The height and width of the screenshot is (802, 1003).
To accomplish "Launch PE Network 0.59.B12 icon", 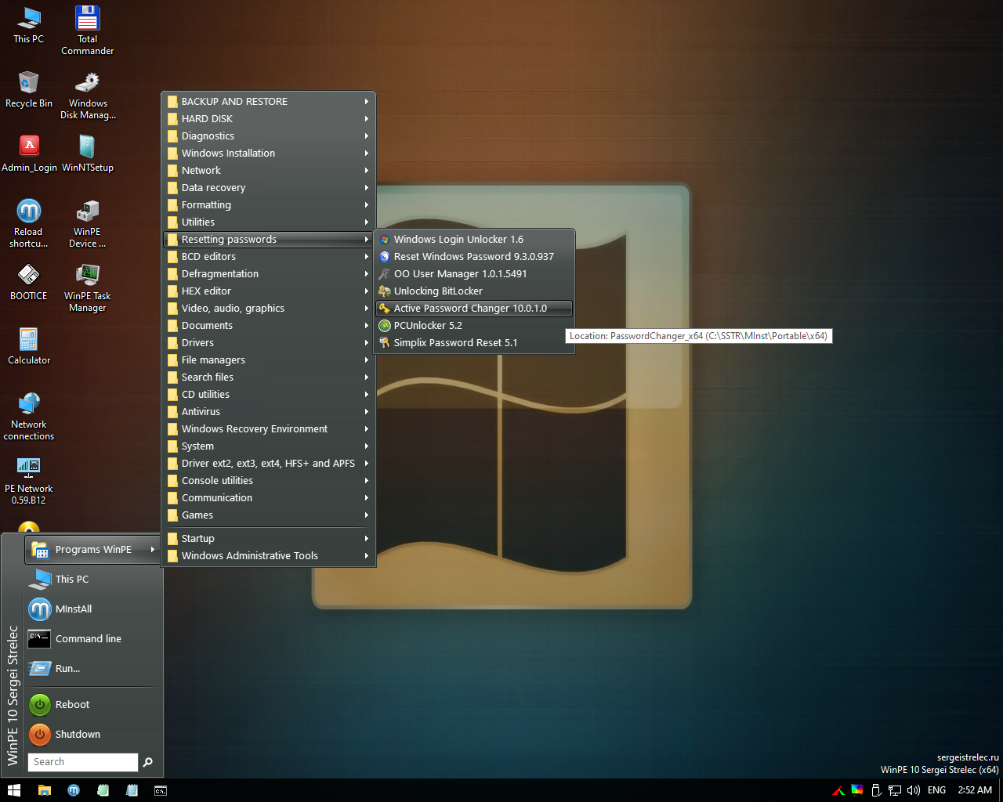I will 29,481.
